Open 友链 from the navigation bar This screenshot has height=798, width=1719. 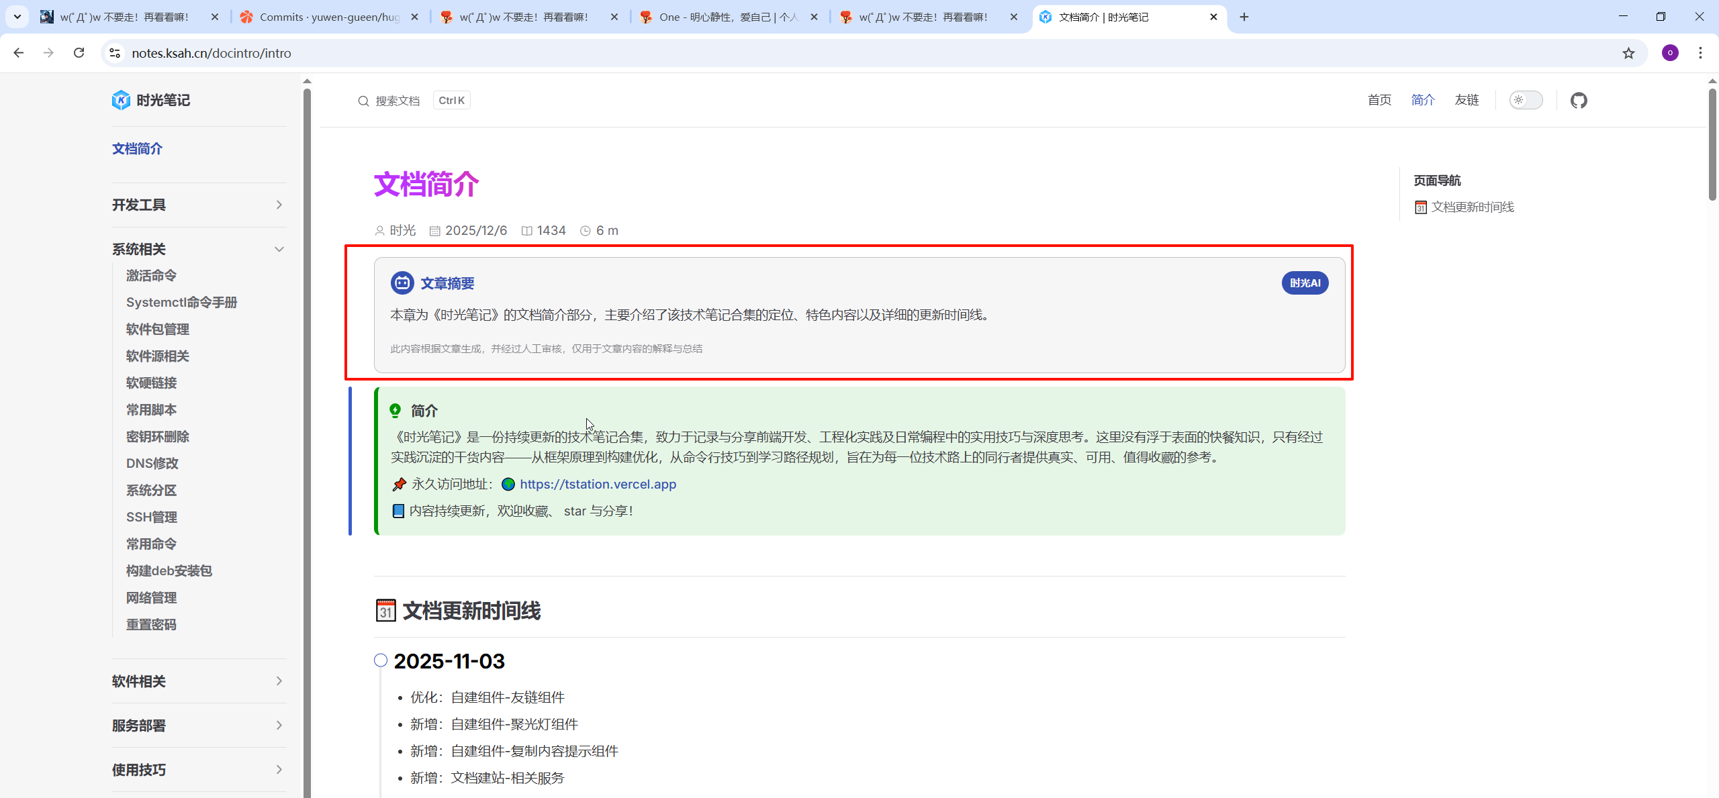(x=1467, y=101)
